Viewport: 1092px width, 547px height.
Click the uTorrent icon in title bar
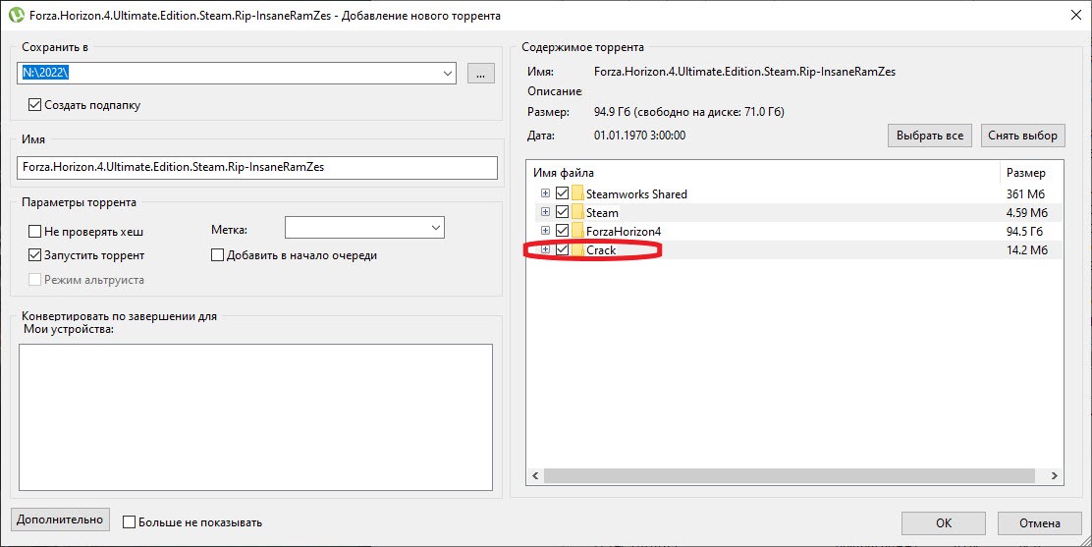tap(16, 16)
